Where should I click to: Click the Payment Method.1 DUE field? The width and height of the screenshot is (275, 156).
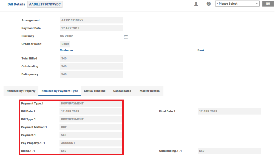pos(91,127)
